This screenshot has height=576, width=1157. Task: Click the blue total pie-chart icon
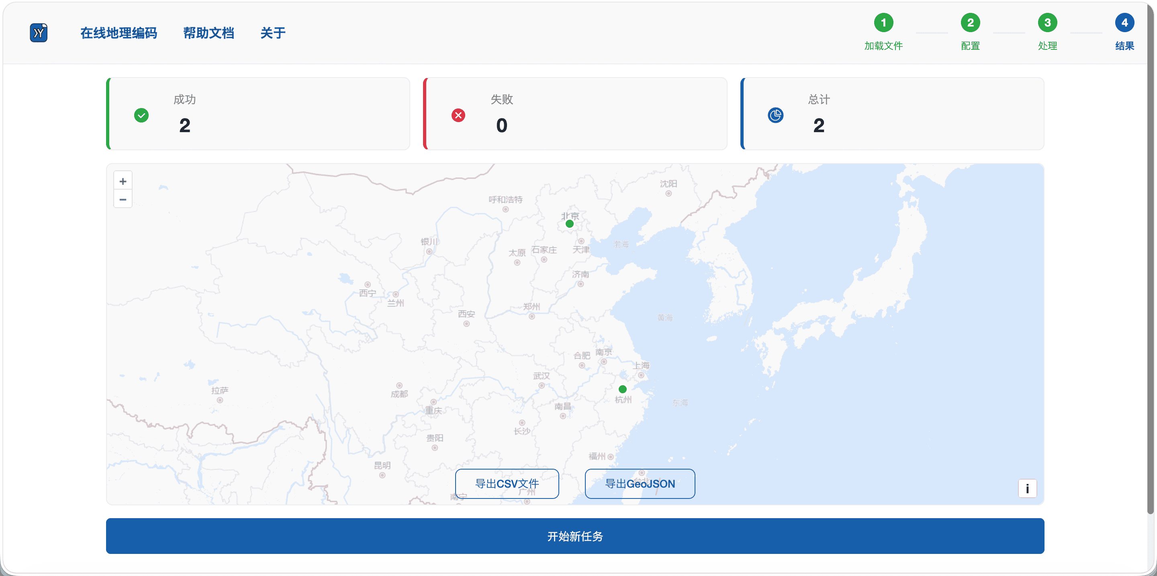pos(775,115)
